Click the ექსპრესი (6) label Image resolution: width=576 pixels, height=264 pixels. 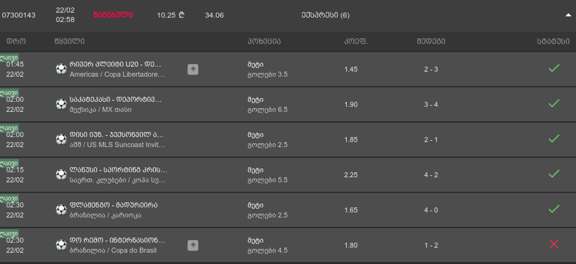pyautogui.click(x=325, y=15)
